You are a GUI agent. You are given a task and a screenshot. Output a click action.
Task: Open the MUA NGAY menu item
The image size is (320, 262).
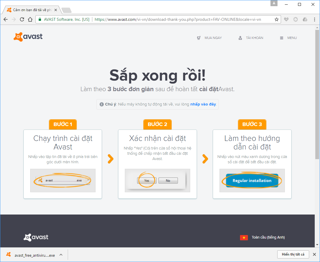click(213, 38)
